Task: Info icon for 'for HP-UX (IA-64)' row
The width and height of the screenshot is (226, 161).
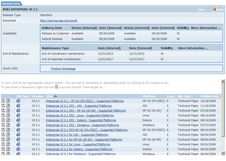Action: pyautogui.click(x=8, y=140)
